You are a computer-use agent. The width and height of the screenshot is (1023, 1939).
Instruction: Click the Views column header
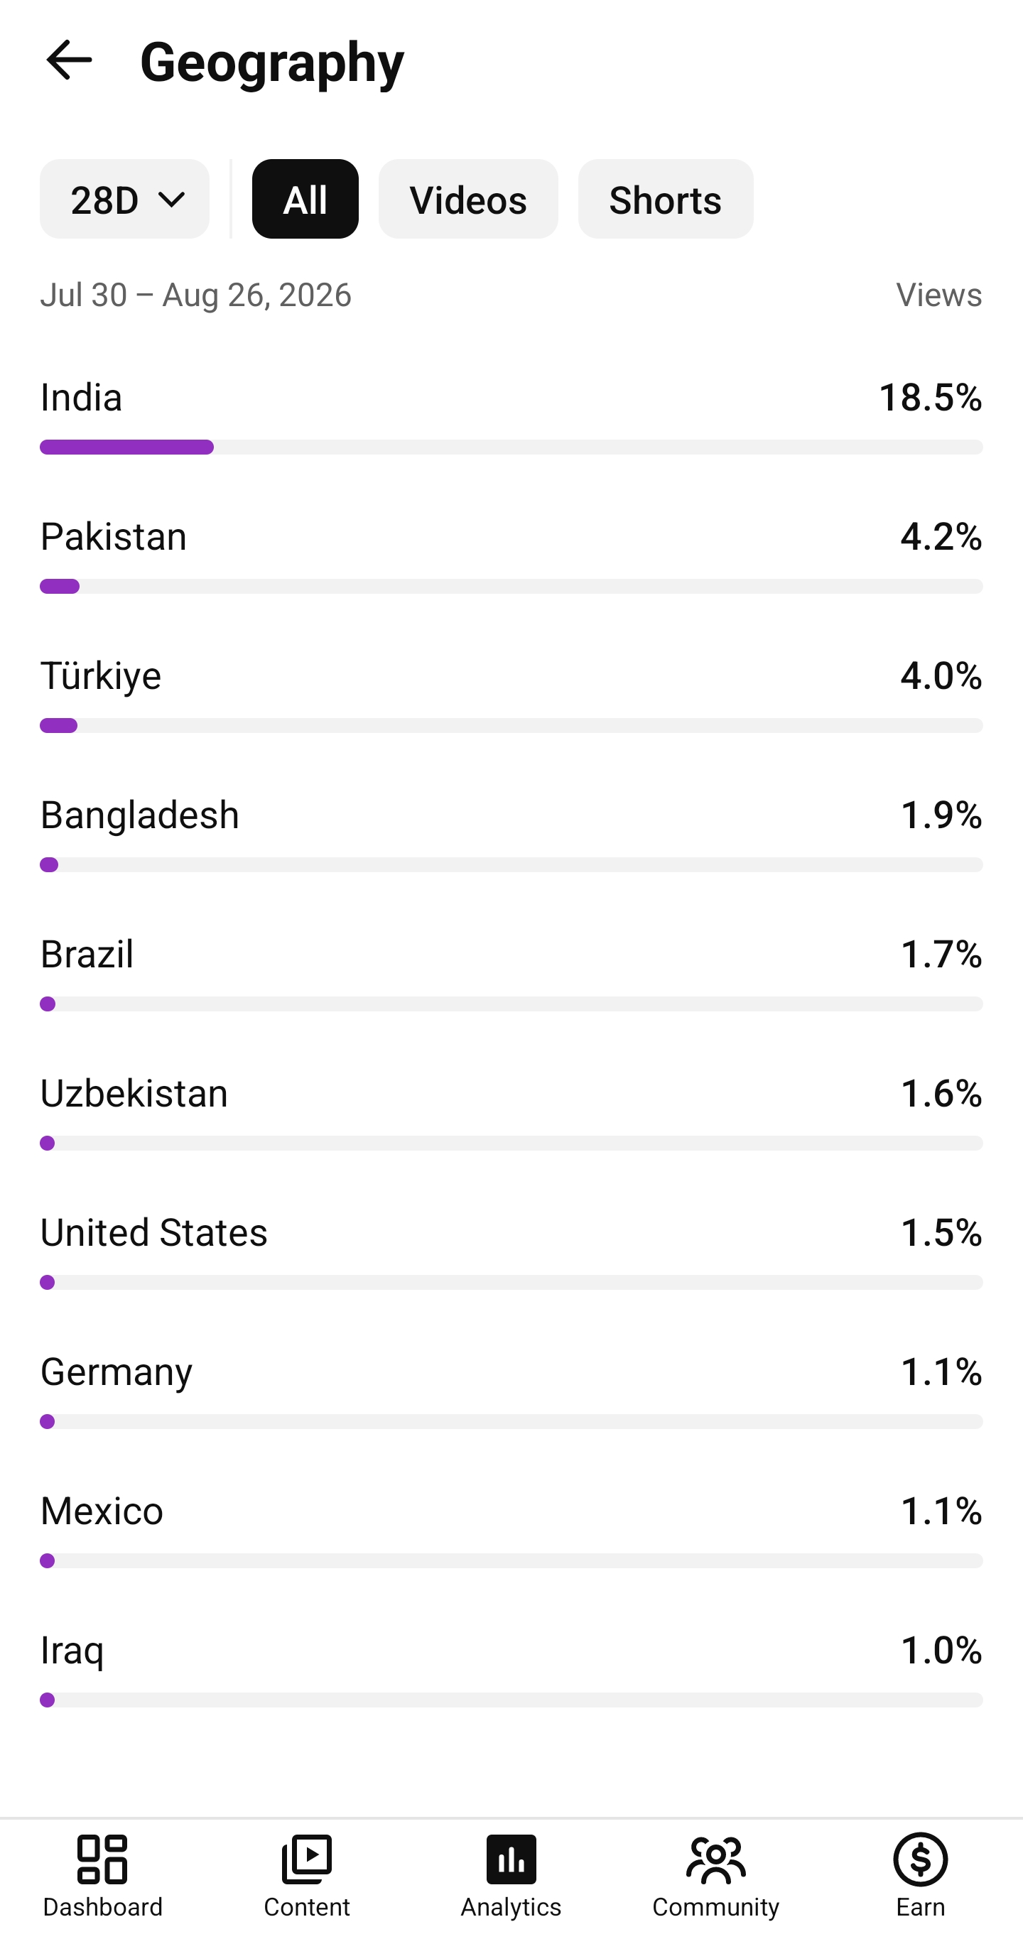938,294
